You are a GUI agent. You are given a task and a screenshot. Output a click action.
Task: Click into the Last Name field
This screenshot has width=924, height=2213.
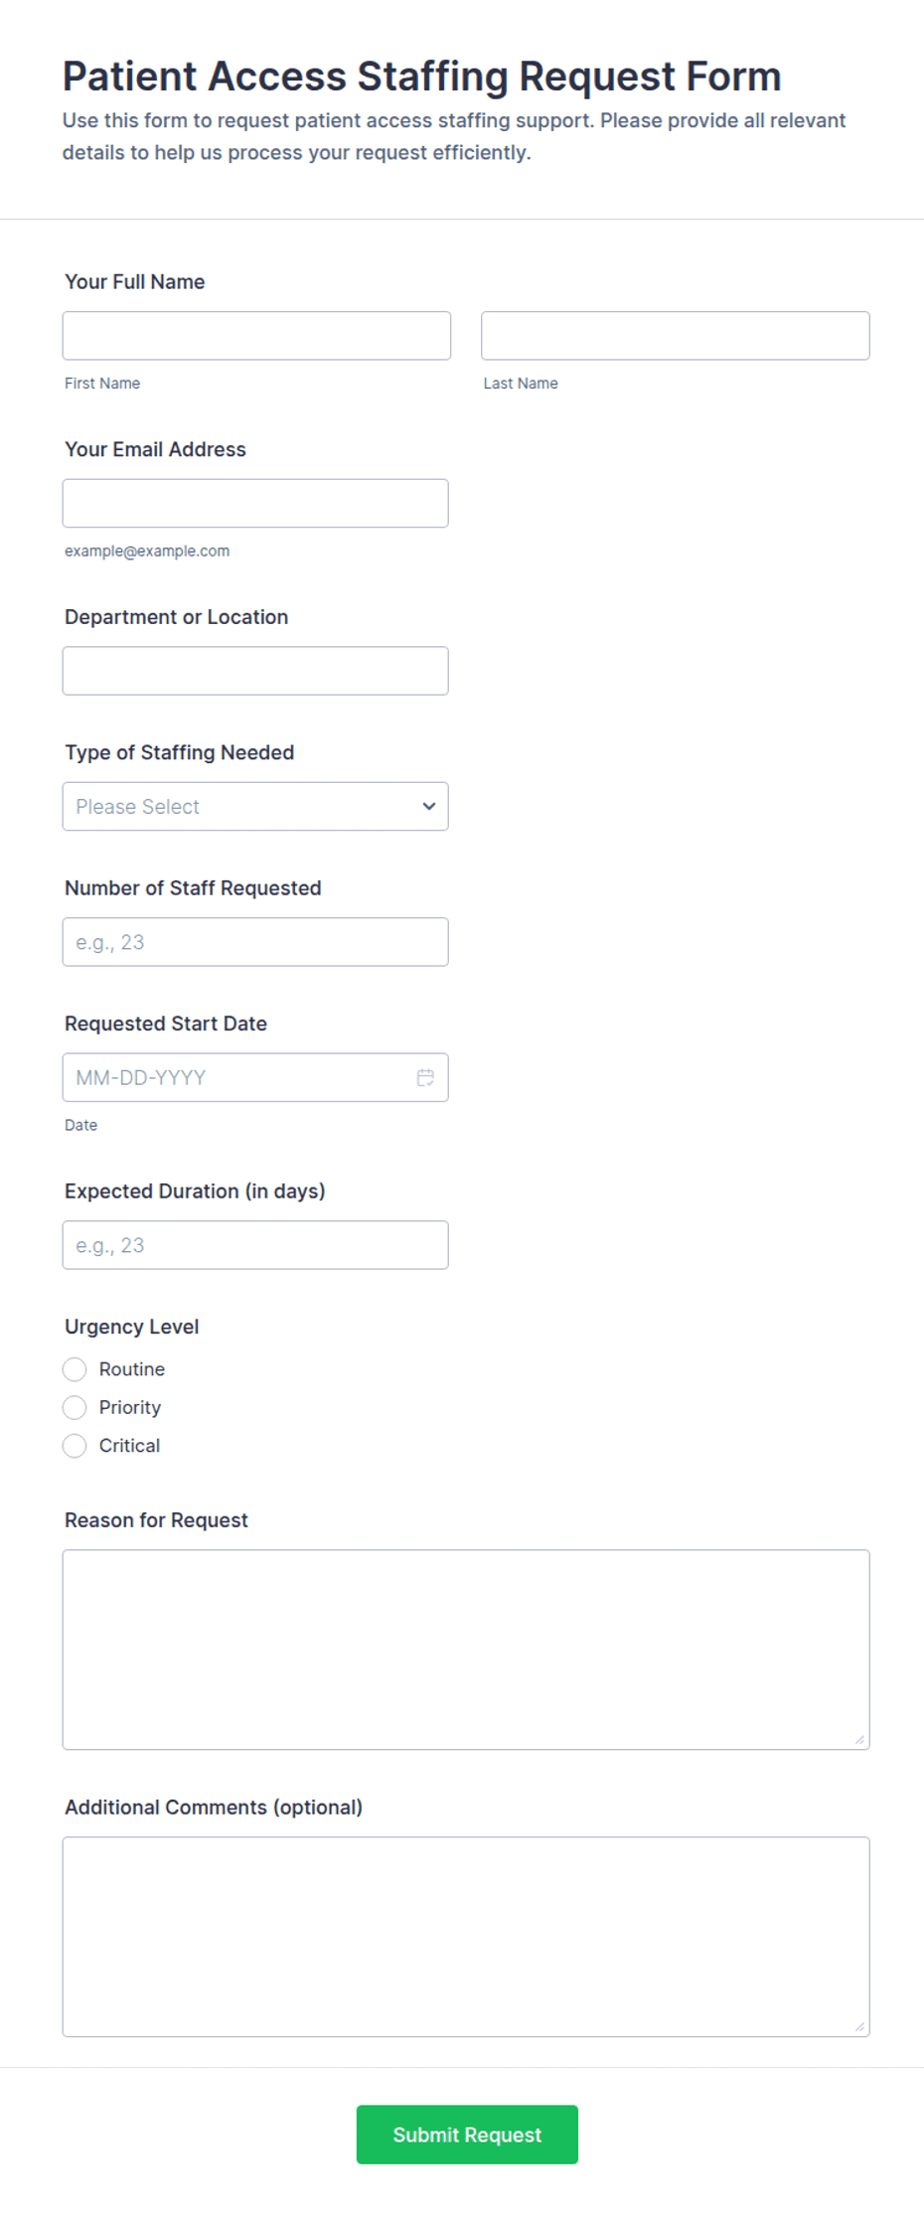[x=676, y=336]
